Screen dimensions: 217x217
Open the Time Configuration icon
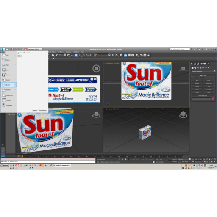[x=205, y=161]
